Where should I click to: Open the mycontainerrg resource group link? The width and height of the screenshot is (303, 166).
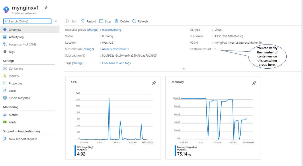coord(112,30)
